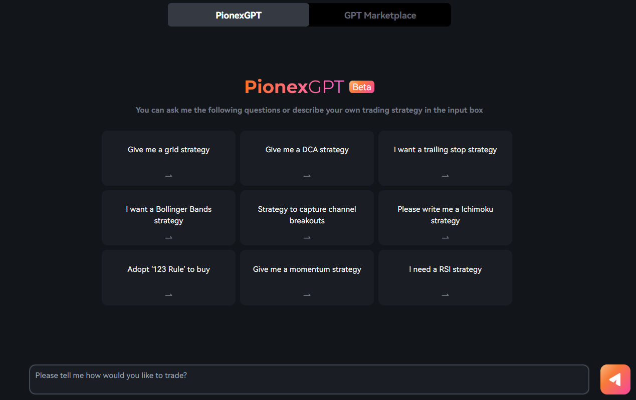Click arrow icon under momentum strategy card
Screen dimensions: 636x400
tap(307, 295)
